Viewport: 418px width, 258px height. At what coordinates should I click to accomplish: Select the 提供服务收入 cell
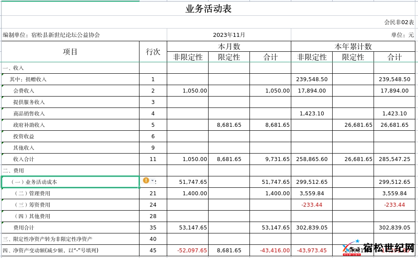click(x=70, y=102)
